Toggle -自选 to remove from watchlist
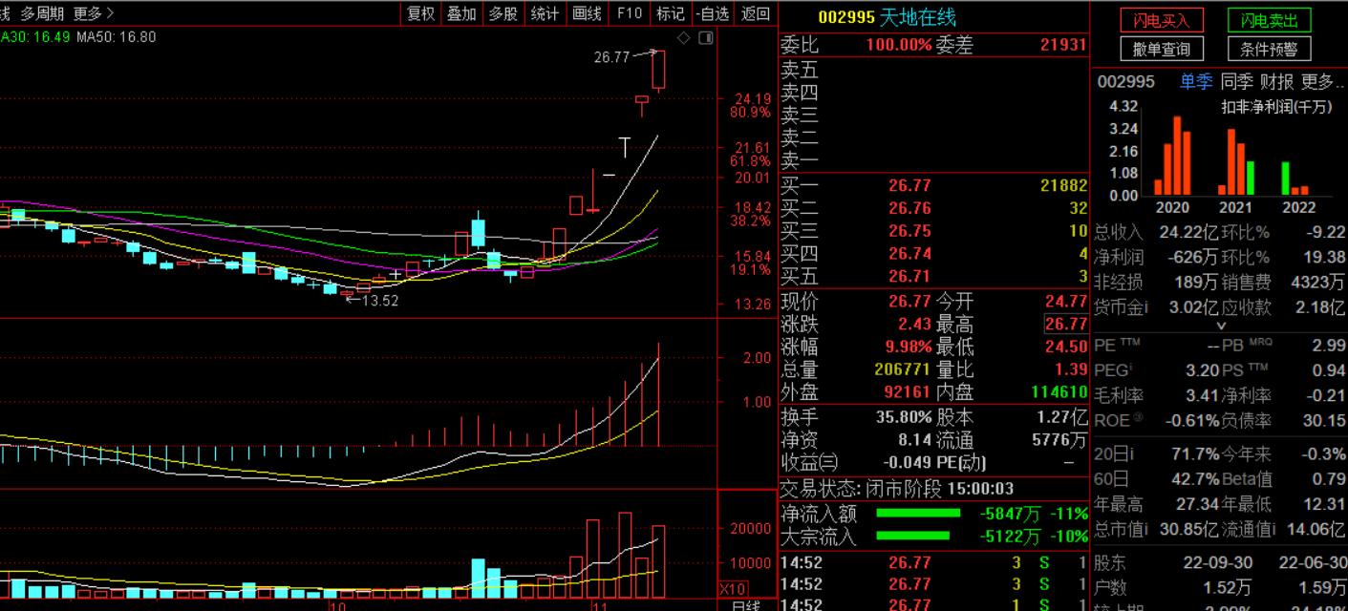Viewport: 1348px width, 611px height. [x=713, y=12]
